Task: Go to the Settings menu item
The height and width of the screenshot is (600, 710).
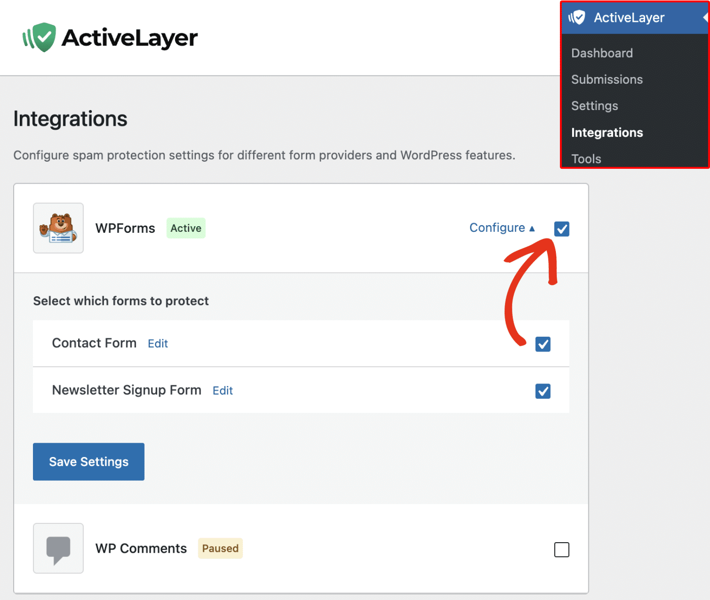Action: click(594, 105)
